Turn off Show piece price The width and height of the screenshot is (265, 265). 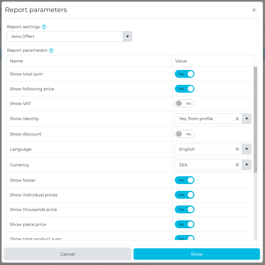185,225
